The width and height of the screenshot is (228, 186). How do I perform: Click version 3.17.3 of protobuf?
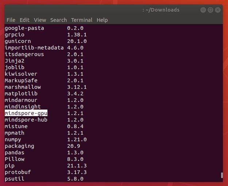click(77, 172)
